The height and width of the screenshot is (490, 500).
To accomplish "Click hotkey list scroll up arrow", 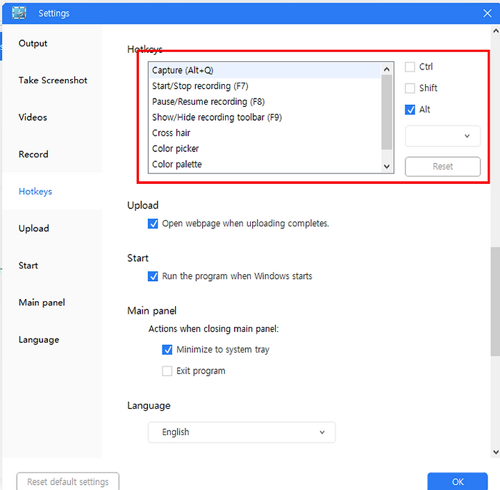I will click(x=387, y=69).
